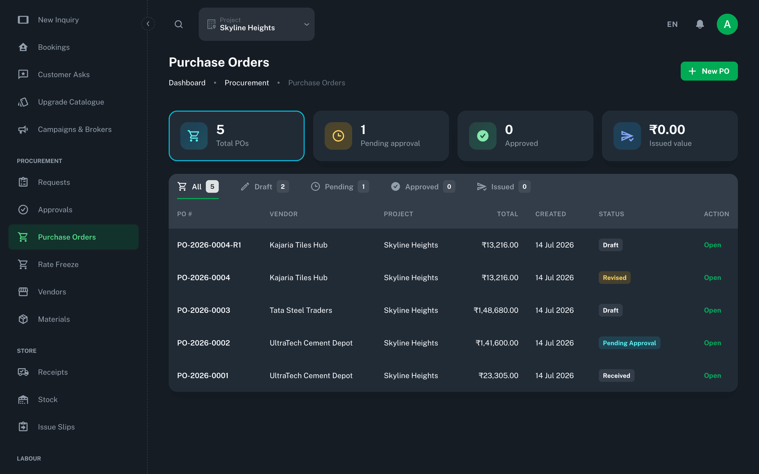Select the Total POs summary card
This screenshot has width=759, height=474.
point(236,136)
